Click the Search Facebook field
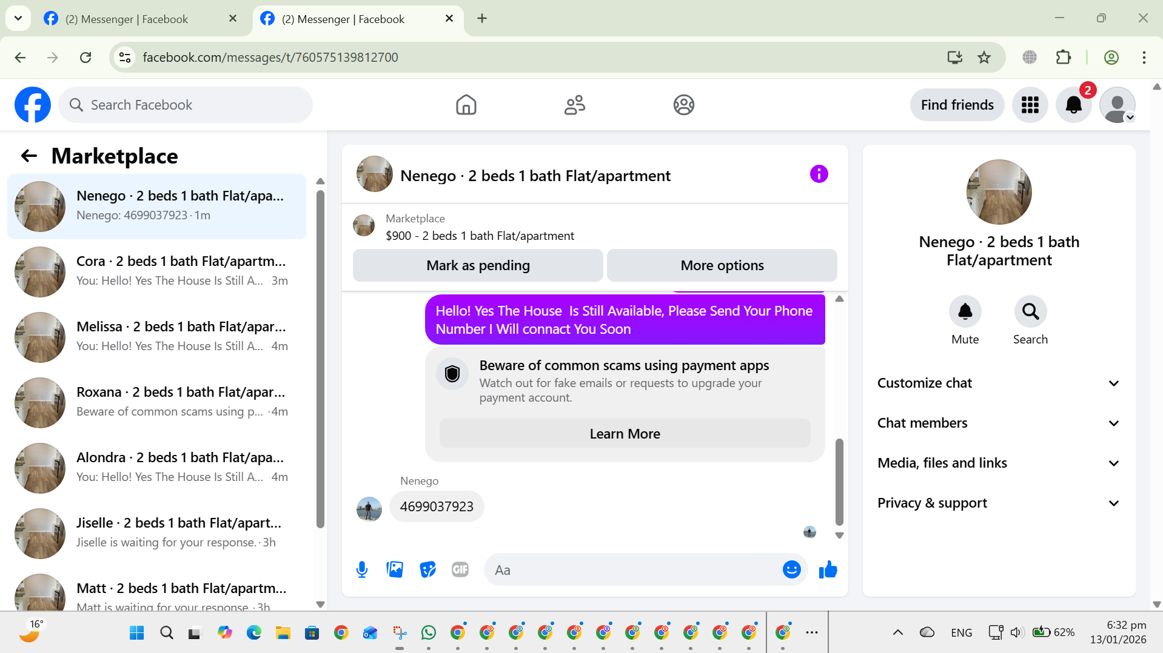 [186, 105]
